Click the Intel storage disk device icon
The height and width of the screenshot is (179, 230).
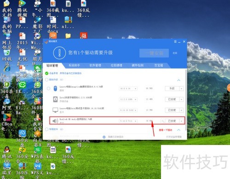[55, 99]
